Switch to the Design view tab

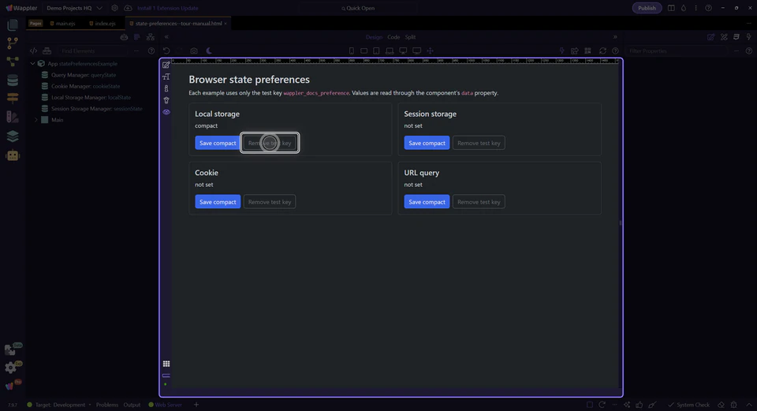(x=374, y=37)
